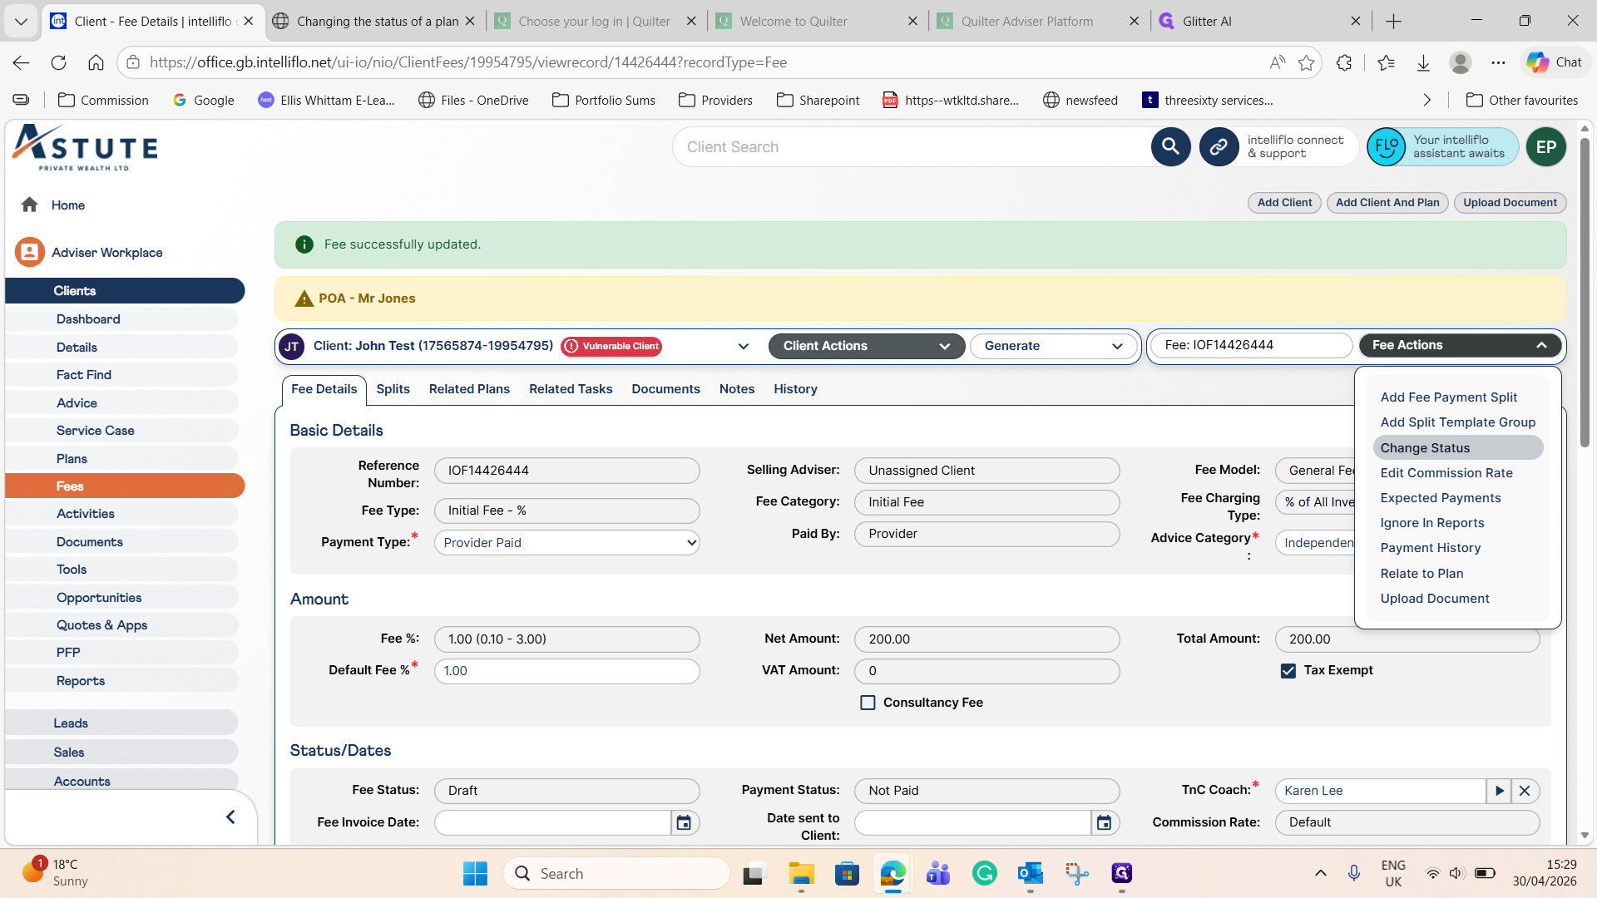The height and width of the screenshot is (898, 1597).
Task: Collapse the left sidebar with the chevron
Action: (x=230, y=817)
